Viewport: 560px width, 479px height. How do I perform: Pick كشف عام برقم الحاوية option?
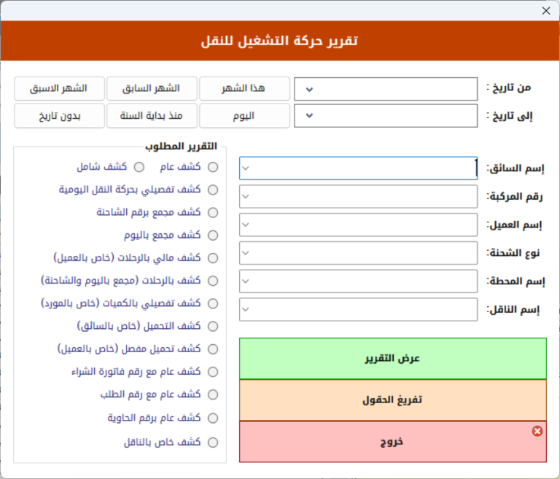pyautogui.click(x=213, y=418)
